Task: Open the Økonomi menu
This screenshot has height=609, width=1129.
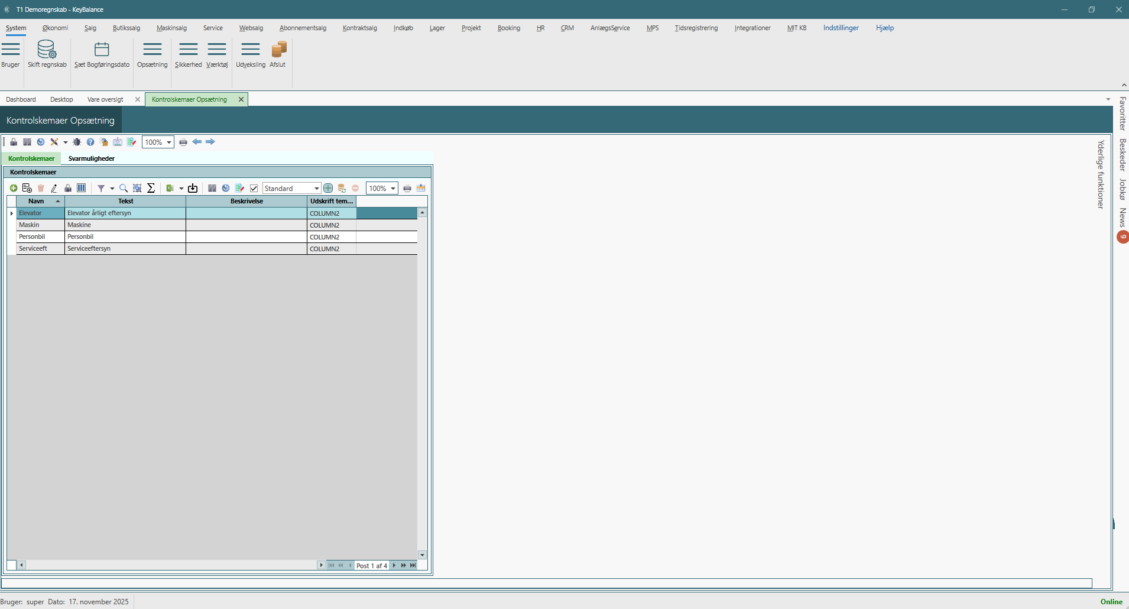Action: click(55, 28)
